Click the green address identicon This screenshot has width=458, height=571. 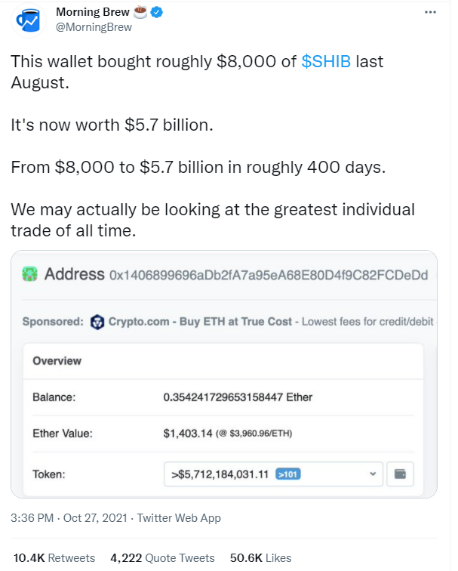[30, 274]
